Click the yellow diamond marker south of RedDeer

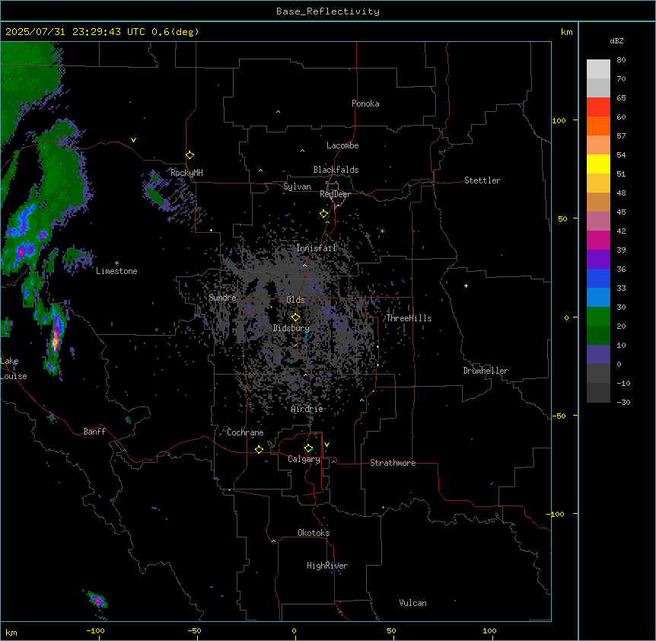tap(324, 214)
